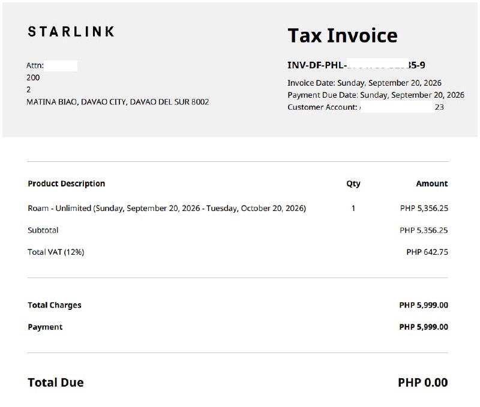480x407 pixels.
Task: Click the Total Charges amount PHP 5,999.00
Action: tap(424, 305)
